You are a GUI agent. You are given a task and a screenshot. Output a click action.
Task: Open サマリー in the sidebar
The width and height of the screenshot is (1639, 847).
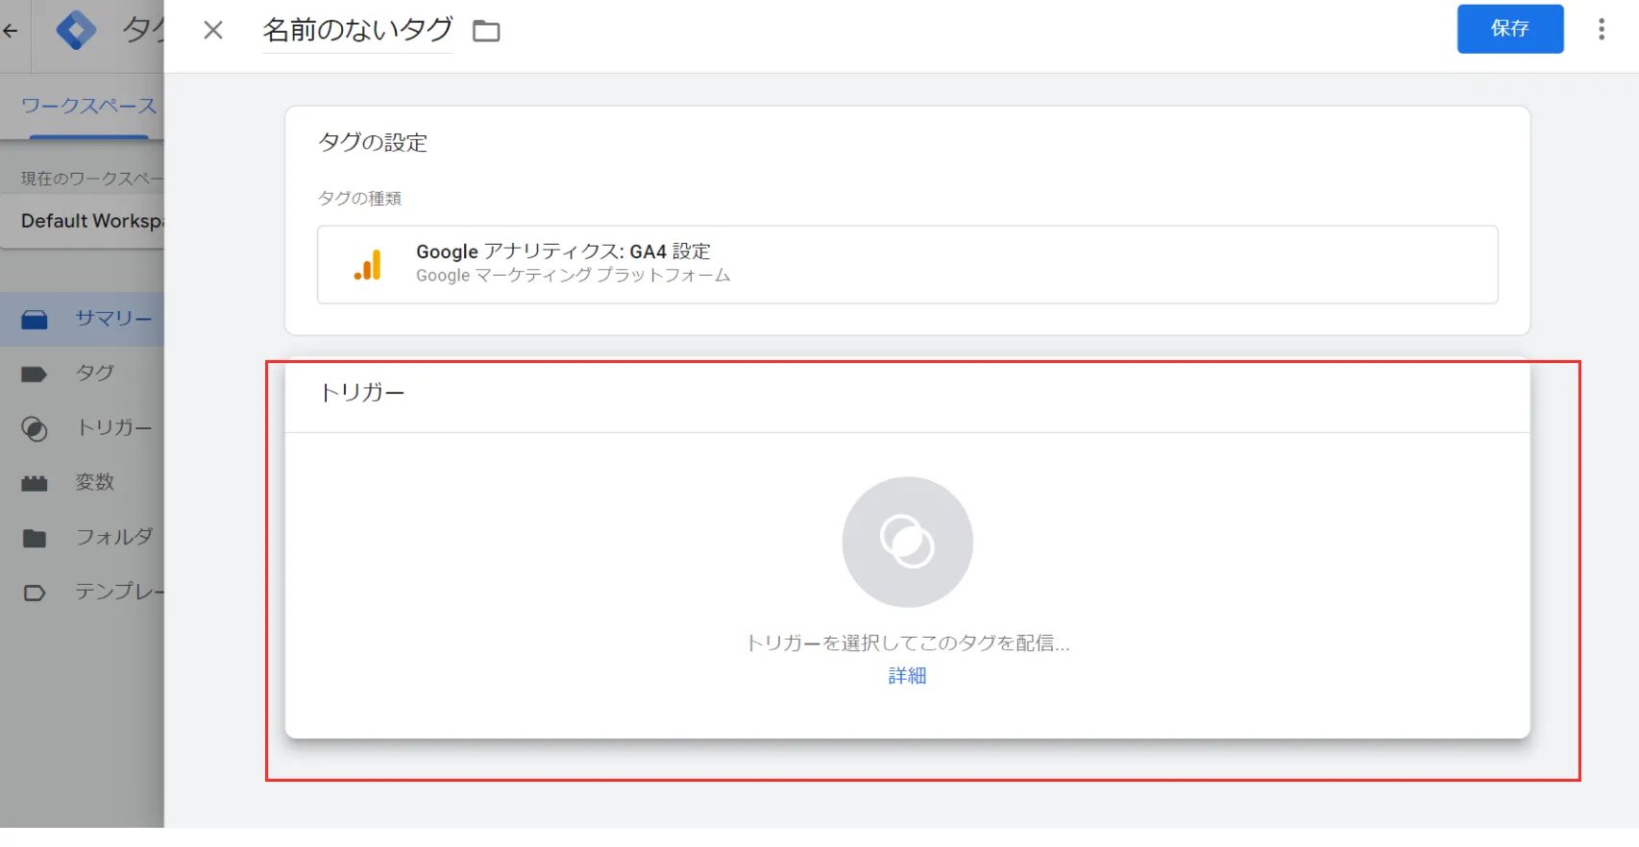[x=83, y=319]
